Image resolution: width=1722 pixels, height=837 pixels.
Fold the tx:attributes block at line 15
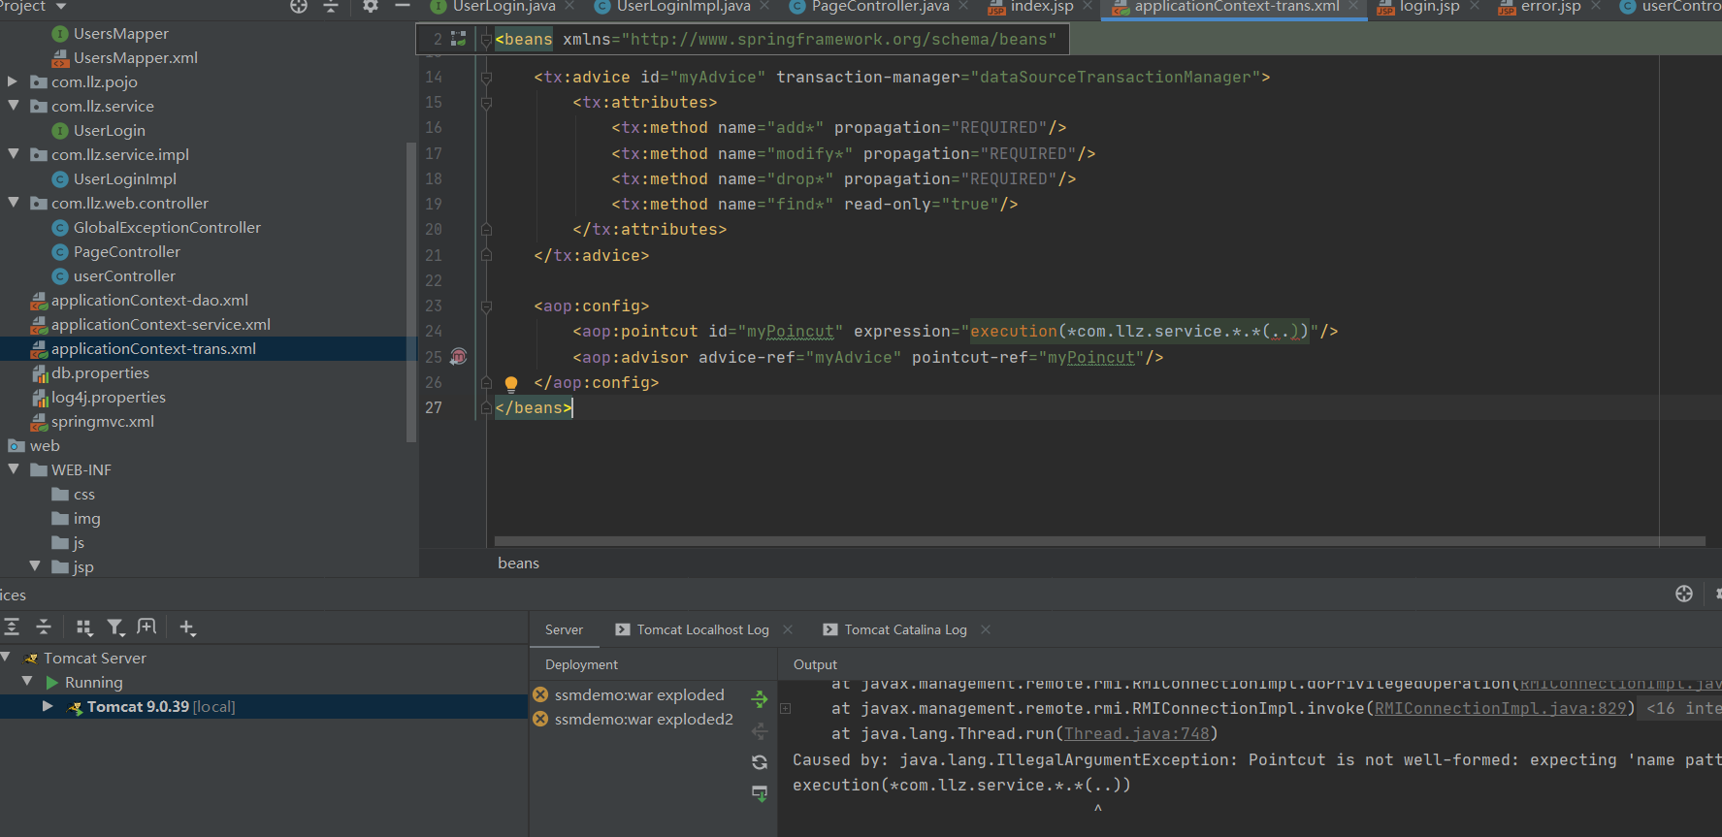[x=487, y=102]
